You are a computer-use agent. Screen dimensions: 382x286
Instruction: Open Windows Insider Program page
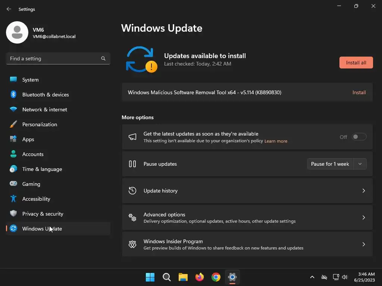click(x=247, y=244)
